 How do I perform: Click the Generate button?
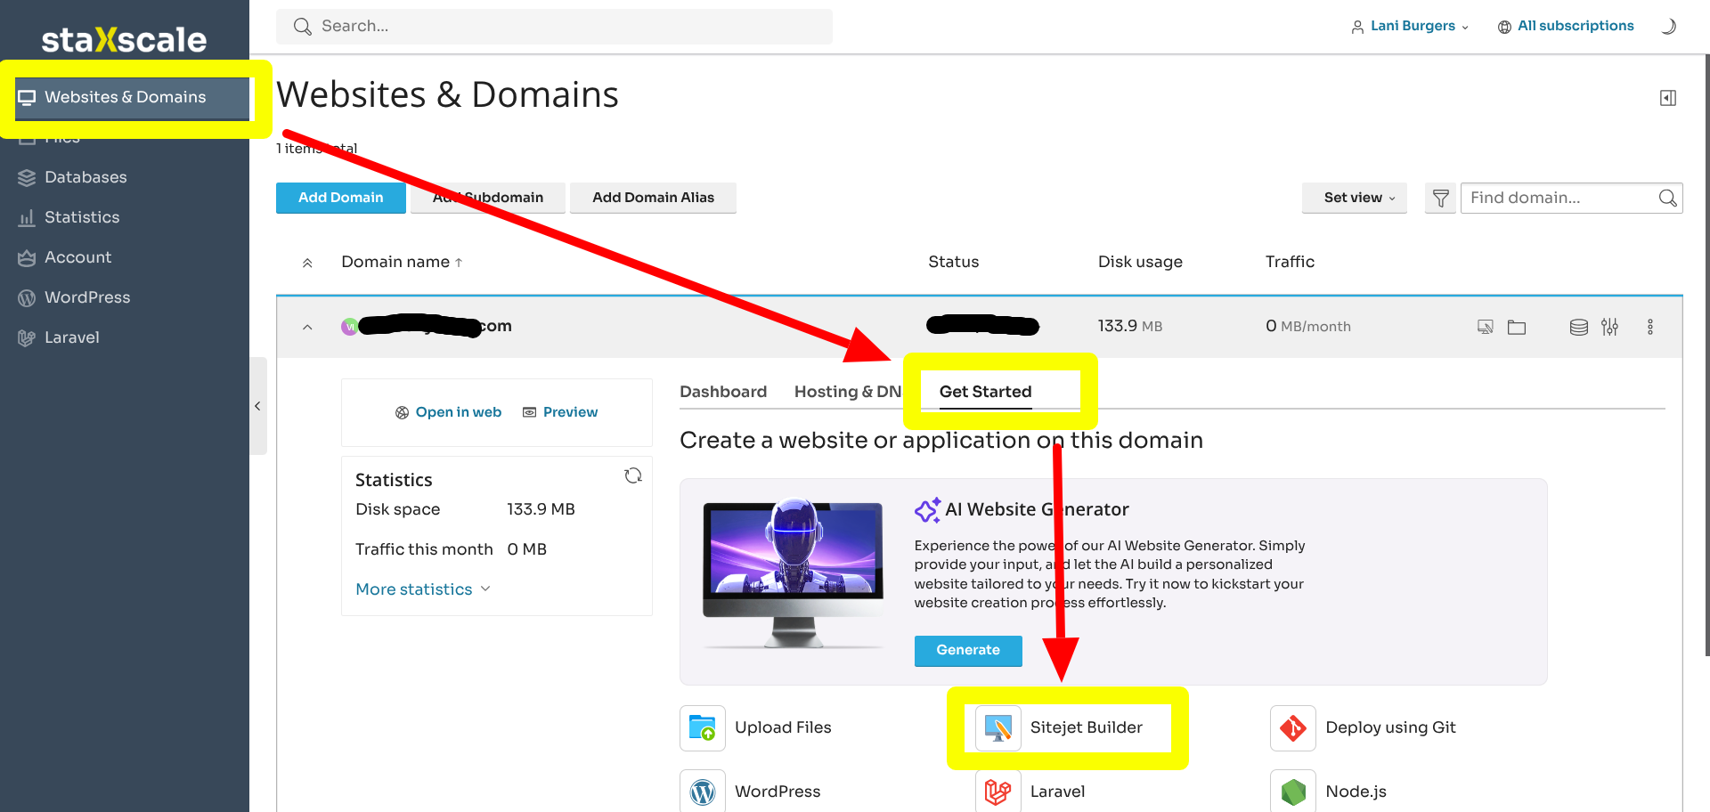point(968,650)
